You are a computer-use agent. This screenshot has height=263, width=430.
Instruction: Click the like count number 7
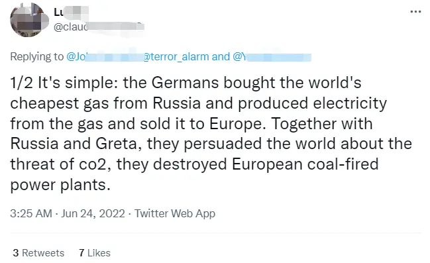point(81,253)
